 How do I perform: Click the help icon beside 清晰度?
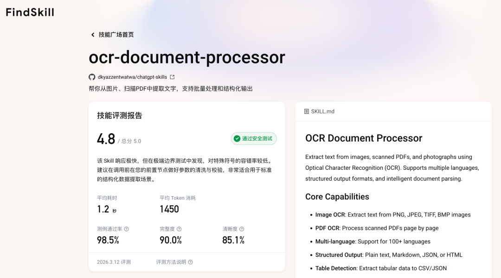click(x=242, y=229)
